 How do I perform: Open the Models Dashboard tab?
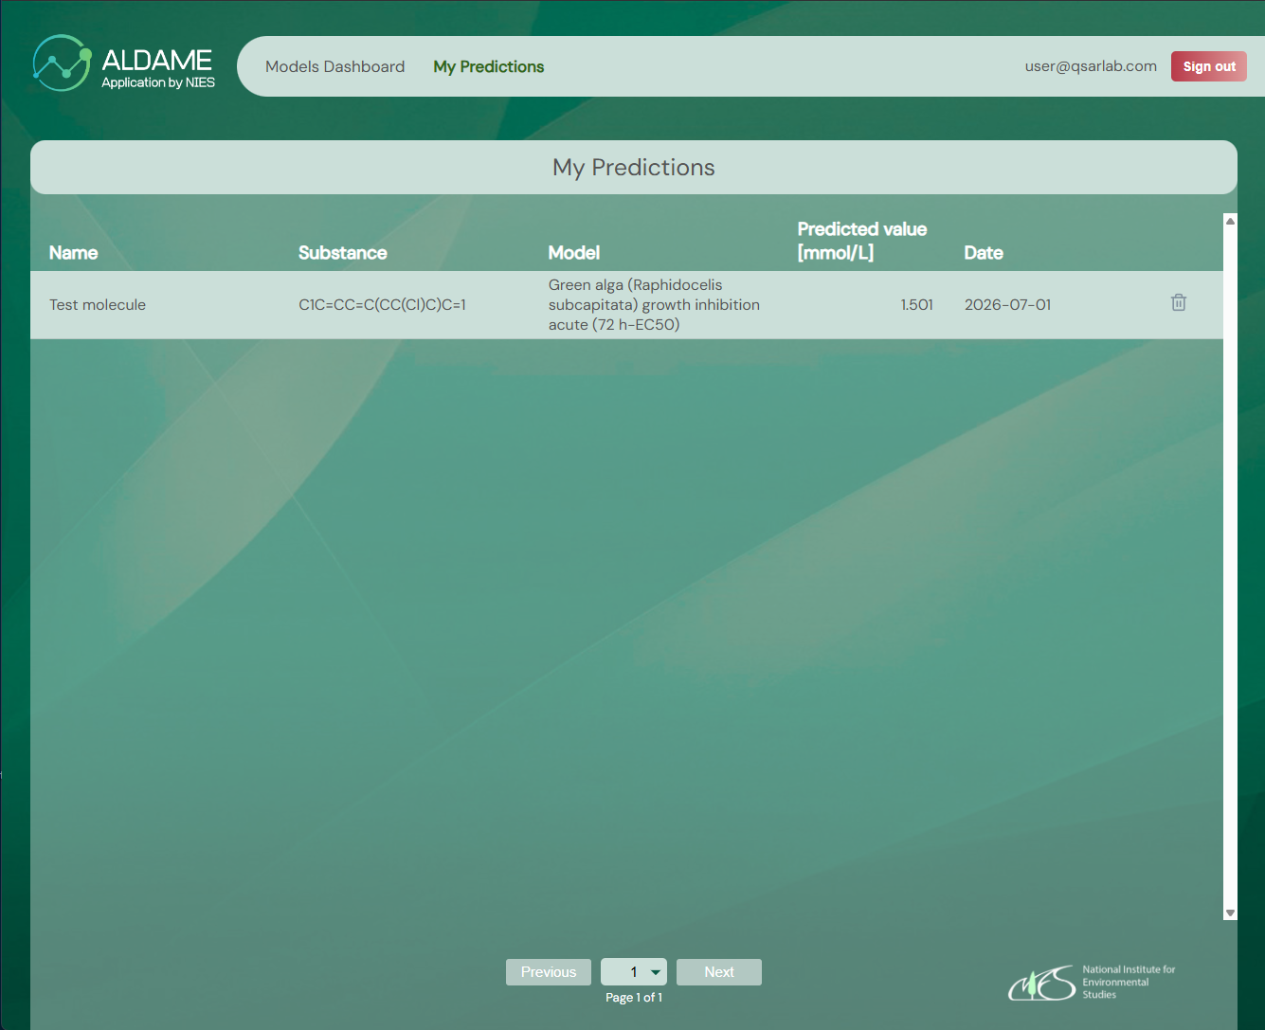334,66
